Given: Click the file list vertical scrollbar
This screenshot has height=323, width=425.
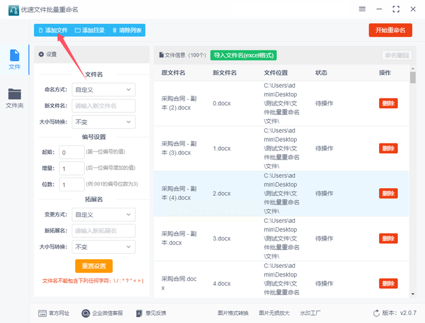Looking at the screenshot, I should (413, 181).
